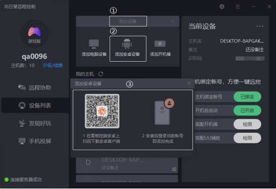Viewport: 276px width, 189px height.
Task: Click 检测 for 搭配UU辅助
Action: [x=247, y=138]
